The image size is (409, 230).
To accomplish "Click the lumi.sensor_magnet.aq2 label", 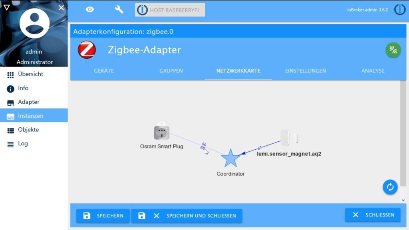I will pos(289,154).
